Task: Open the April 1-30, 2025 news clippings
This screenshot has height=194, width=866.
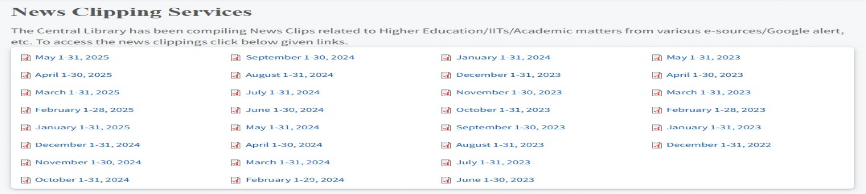Action: coord(74,75)
